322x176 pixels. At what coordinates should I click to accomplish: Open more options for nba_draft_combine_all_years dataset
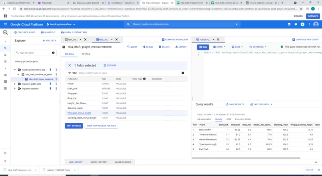(x=56, y=74)
